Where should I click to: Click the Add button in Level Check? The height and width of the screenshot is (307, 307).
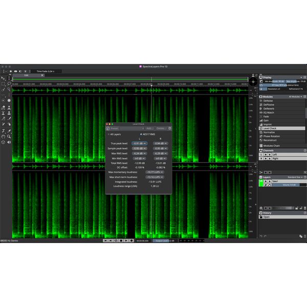click(149, 128)
